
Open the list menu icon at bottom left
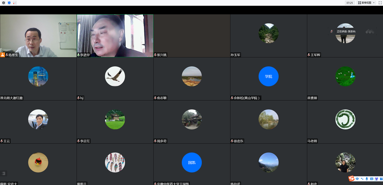(x=4, y=173)
